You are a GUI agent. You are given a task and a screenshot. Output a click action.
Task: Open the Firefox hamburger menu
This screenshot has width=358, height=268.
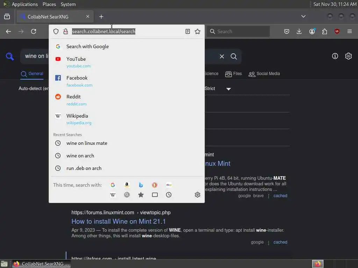350,31
